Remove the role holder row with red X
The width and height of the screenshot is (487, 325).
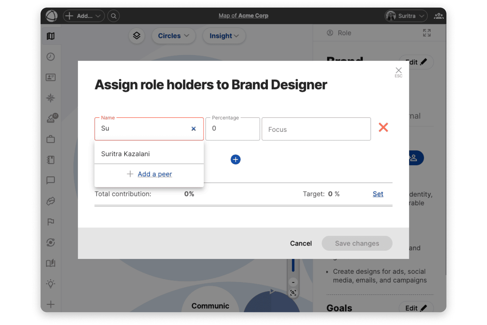click(383, 127)
